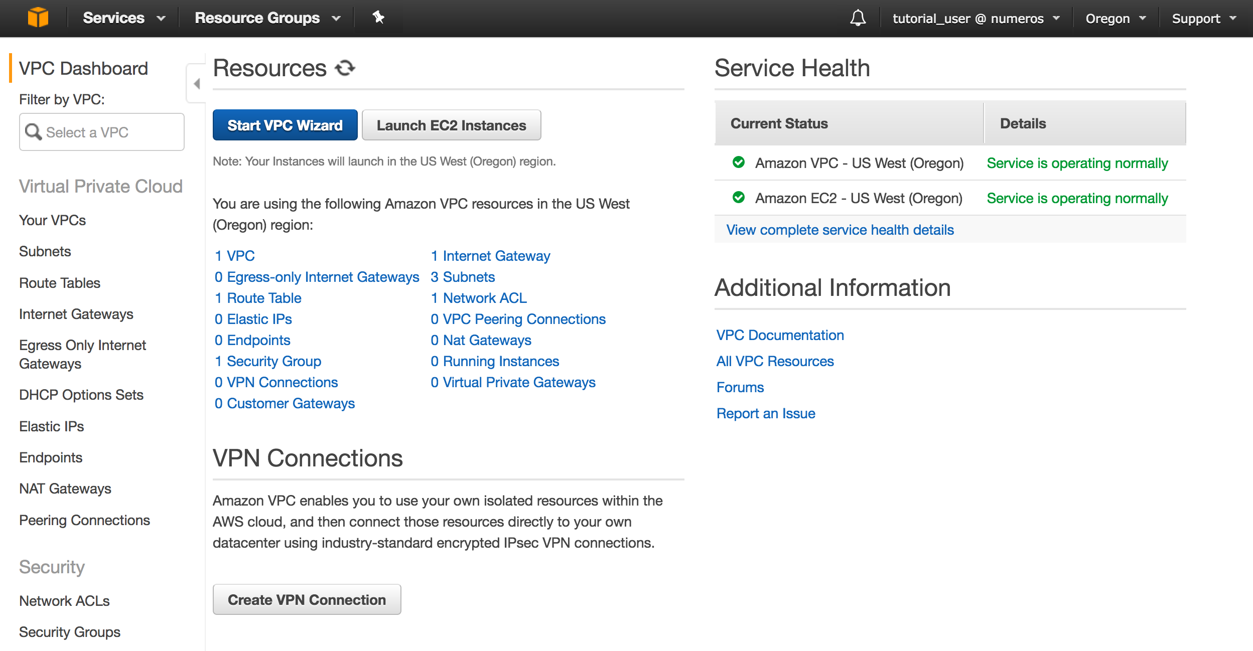This screenshot has width=1253, height=651.
Task: Click Launch EC2 Instances button
Action: (451, 125)
